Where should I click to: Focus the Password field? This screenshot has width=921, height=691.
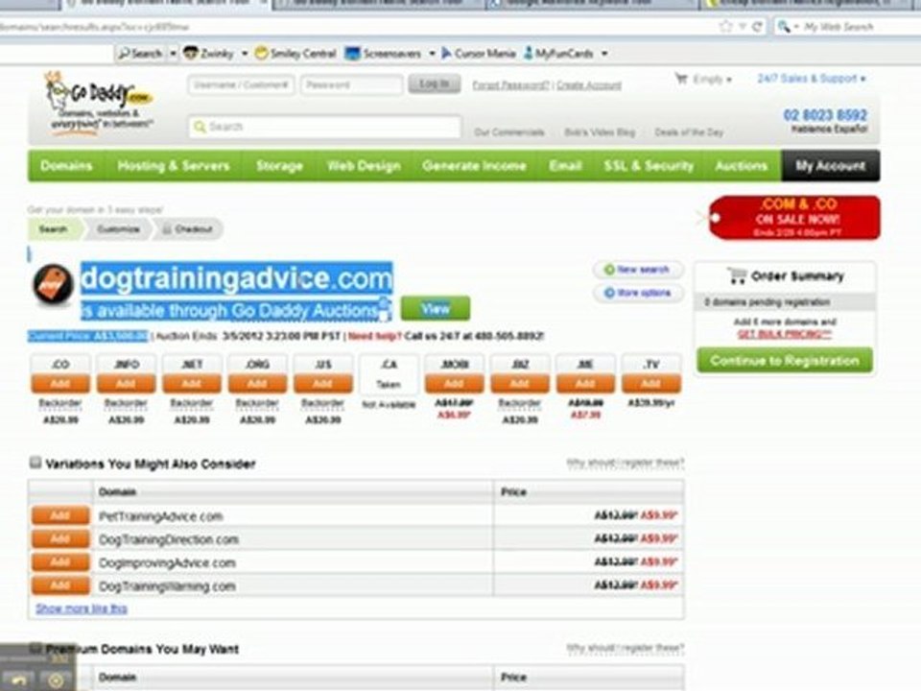pos(351,84)
